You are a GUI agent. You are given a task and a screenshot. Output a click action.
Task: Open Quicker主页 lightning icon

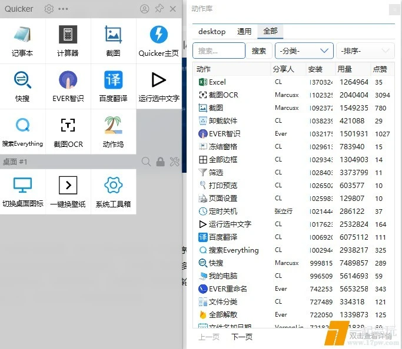pos(158,41)
